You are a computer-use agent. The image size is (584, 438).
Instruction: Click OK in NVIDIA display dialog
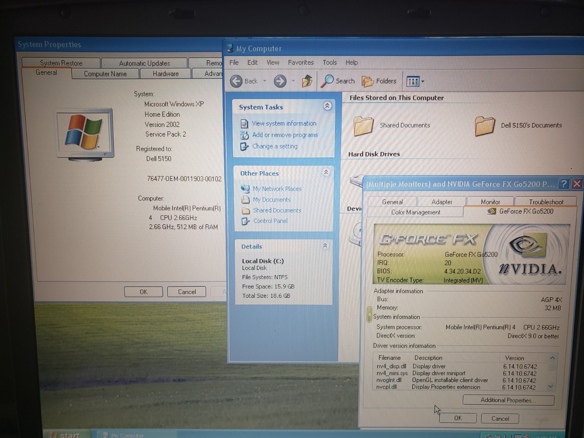point(458,418)
